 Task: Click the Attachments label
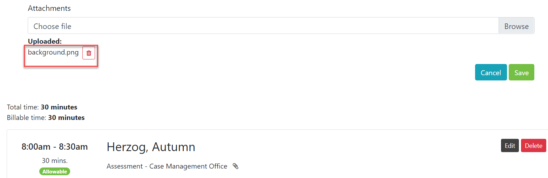coord(49,8)
